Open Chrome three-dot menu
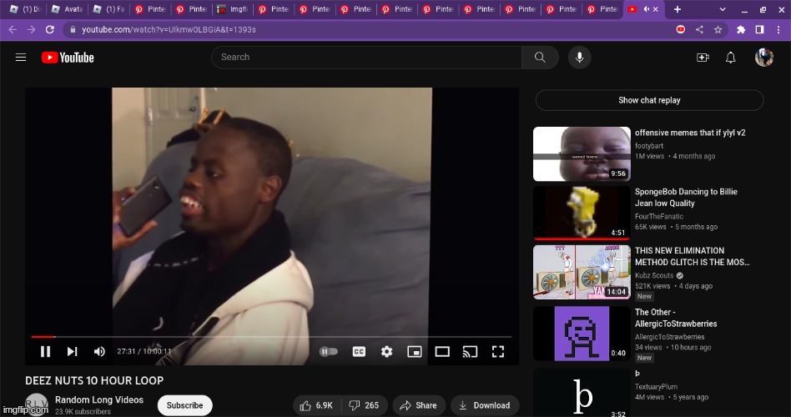Screen dimensions: 791x417 778,30
